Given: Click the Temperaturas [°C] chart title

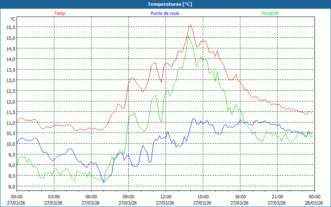Looking at the screenshot, I should 170,4.
